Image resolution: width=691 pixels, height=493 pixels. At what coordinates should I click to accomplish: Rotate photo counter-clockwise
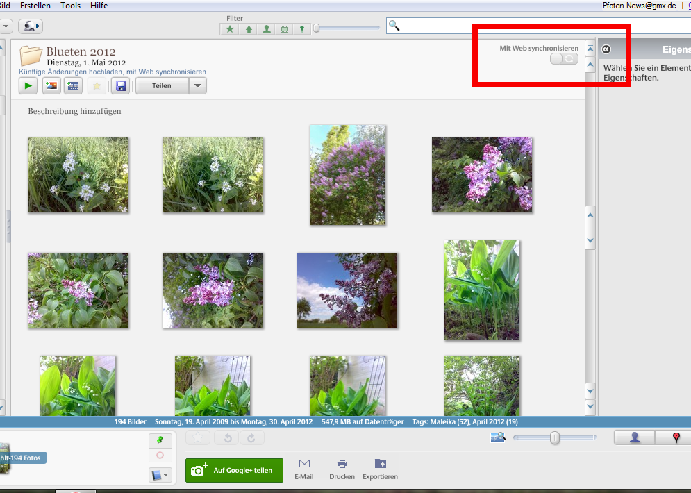[x=227, y=437]
